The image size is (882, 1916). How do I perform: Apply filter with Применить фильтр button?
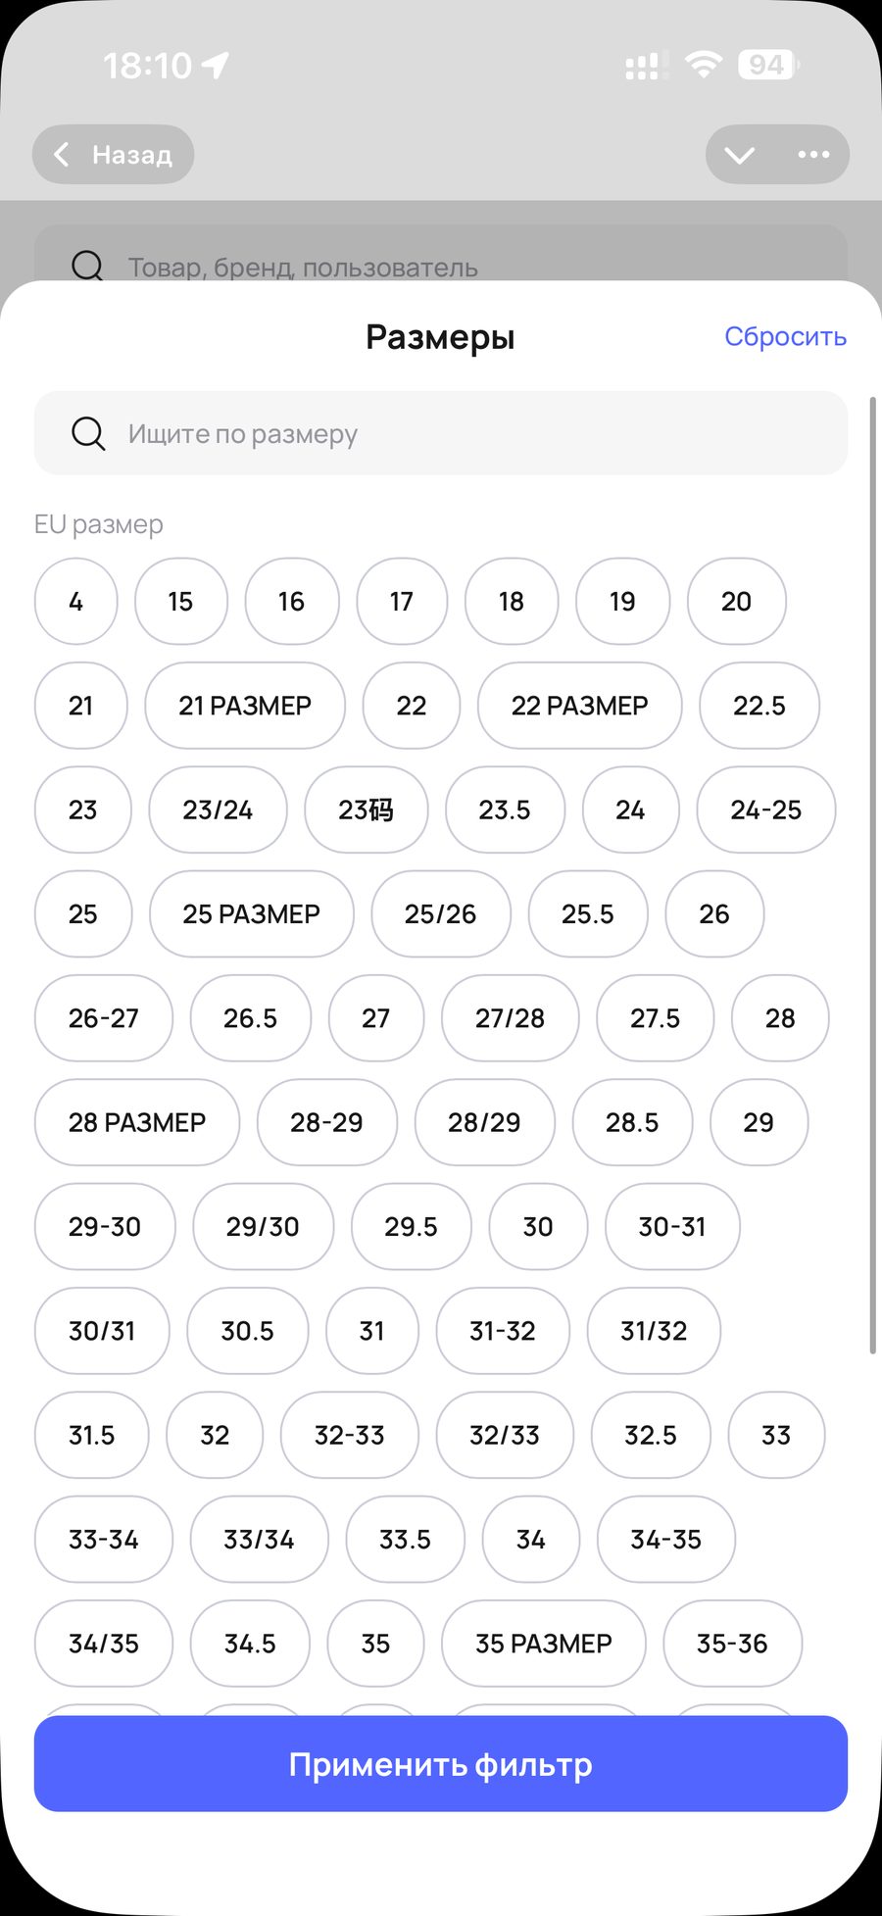click(x=441, y=1764)
